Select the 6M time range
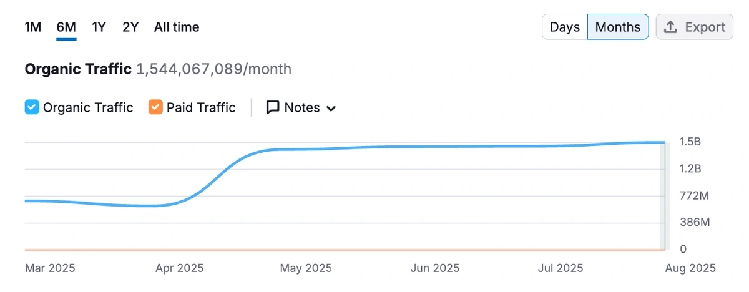 pyautogui.click(x=66, y=27)
